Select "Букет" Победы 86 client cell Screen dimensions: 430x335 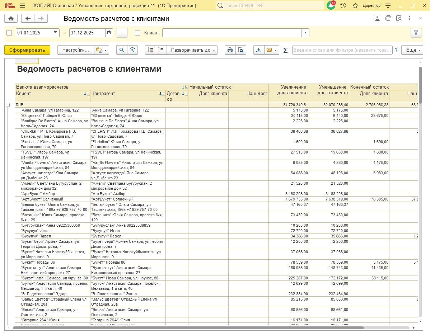[53, 262]
